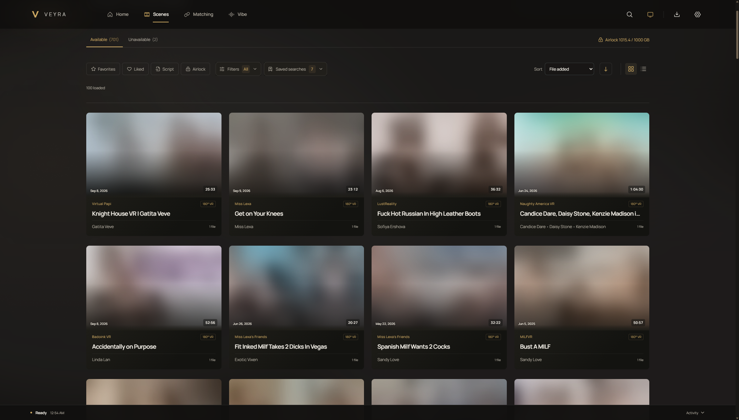739x420 pixels.
Task: Click the Spanish Milf Wants 2 Cocks title
Action: coord(413,347)
